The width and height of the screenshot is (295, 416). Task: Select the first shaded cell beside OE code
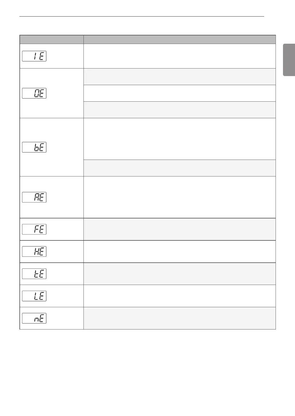180,77
